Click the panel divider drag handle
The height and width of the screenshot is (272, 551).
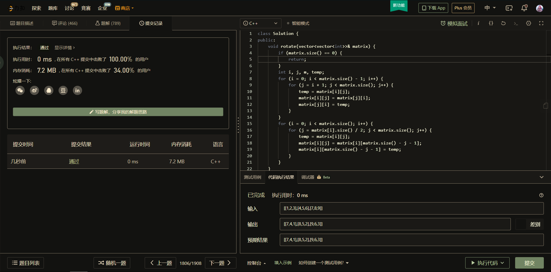click(x=238, y=125)
